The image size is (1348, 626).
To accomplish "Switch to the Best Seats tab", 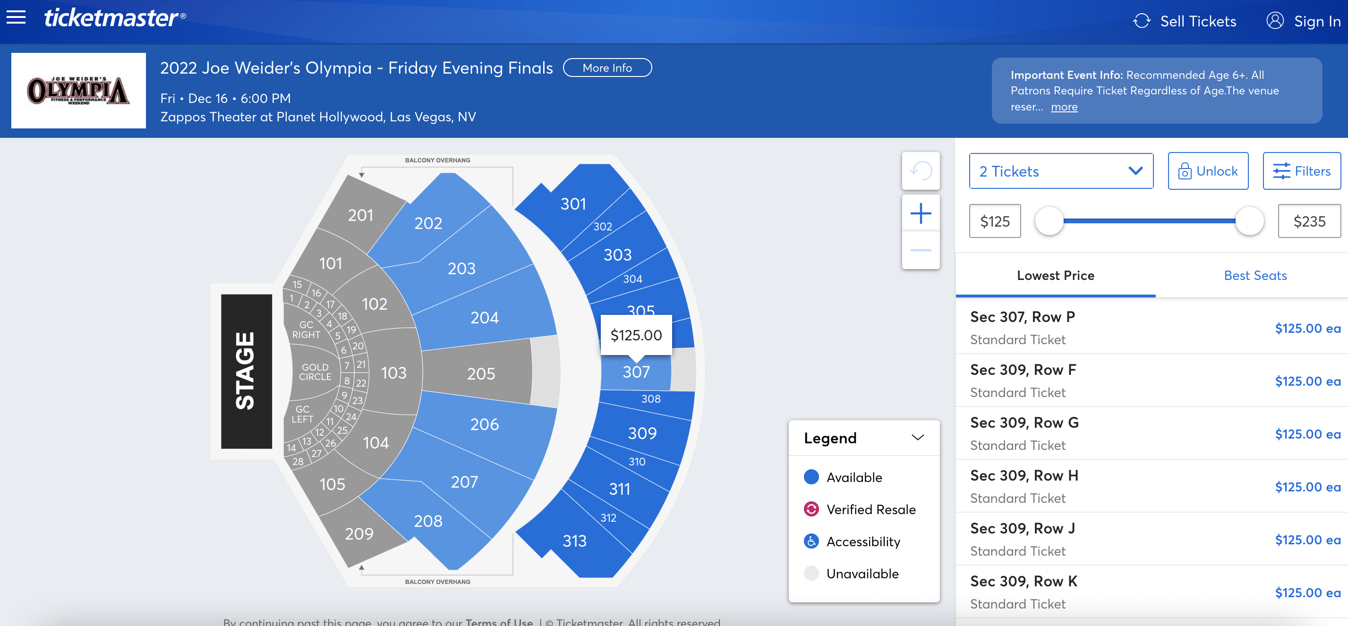I will (x=1255, y=276).
